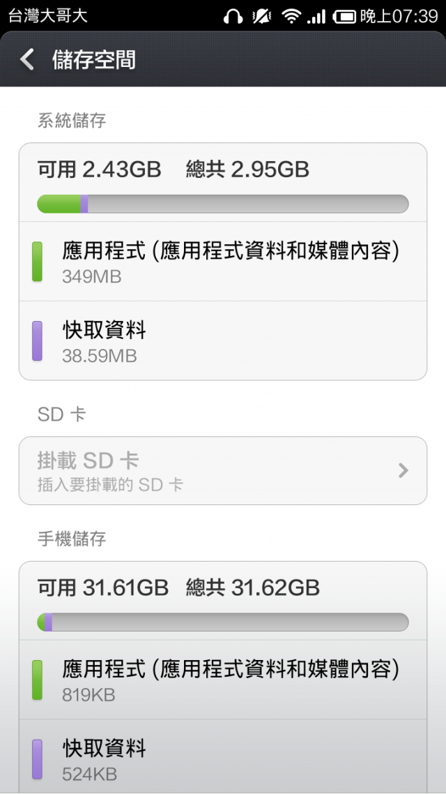Open phone storage 應用程式 819KB entry
The height and width of the screenshot is (794, 446).
[x=223, y=680]
